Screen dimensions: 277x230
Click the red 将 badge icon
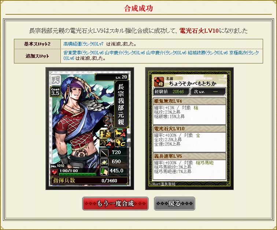(x=159, y=82)
